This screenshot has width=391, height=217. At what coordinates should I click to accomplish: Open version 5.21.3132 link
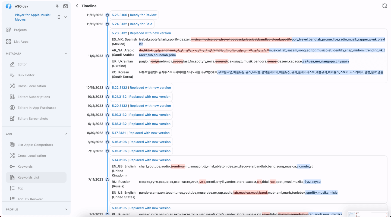coord(119,97)
